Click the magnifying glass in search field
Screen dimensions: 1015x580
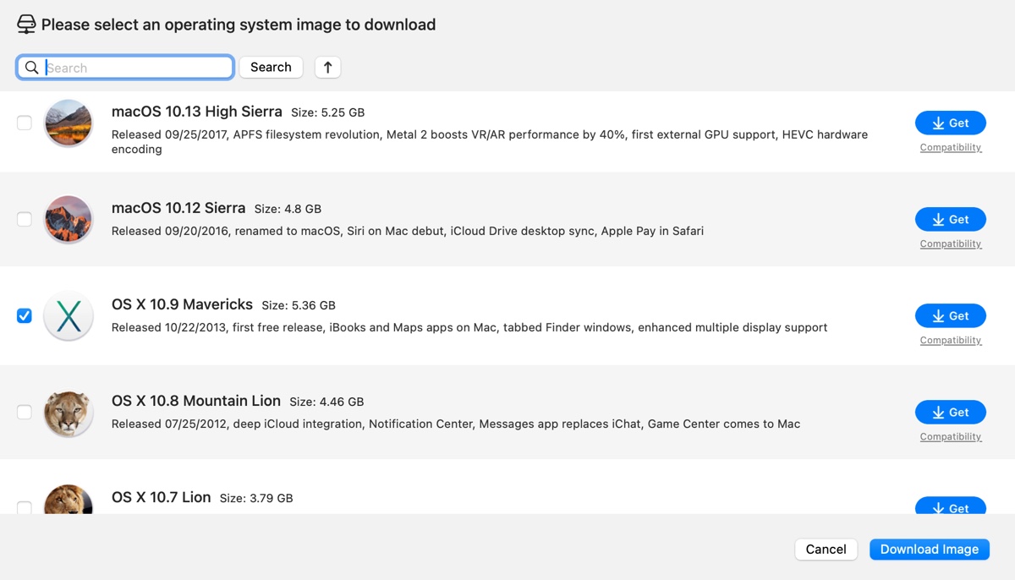coord(32,68)
